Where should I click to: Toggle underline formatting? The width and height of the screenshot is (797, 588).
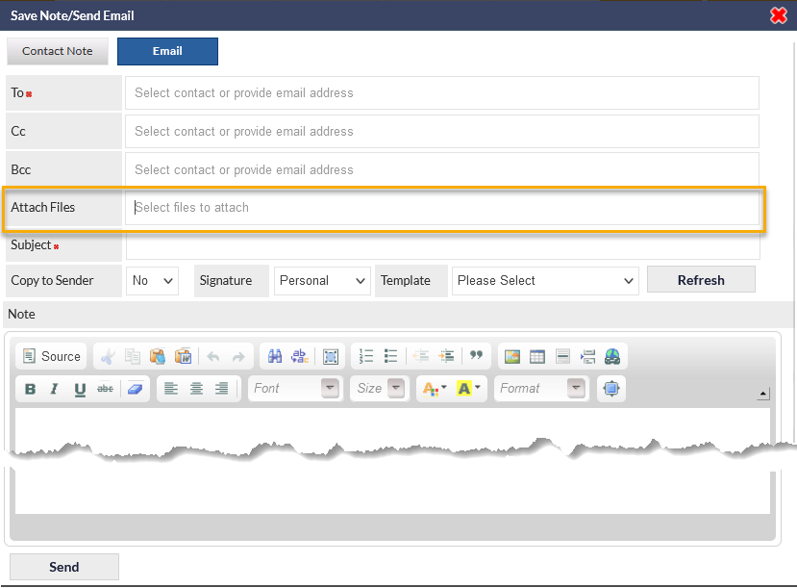pos(80,389)
